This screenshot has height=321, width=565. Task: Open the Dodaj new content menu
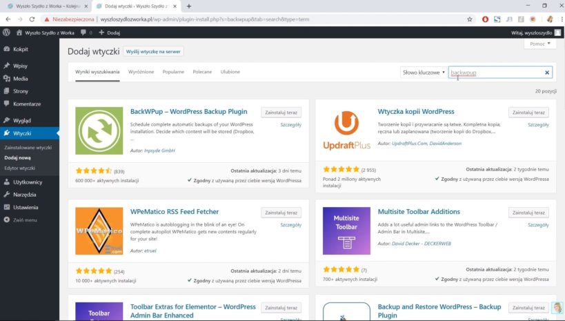pos(110,32)
